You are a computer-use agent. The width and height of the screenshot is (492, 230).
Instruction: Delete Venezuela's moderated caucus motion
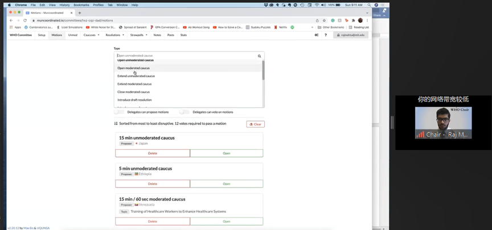coord(153,221)
